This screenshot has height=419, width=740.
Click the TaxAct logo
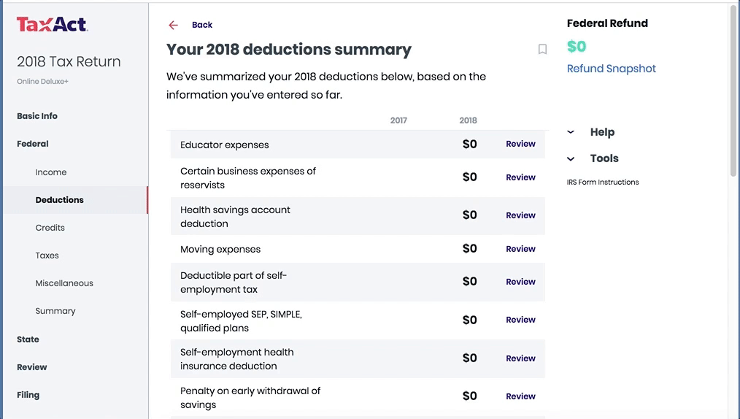[52, 25]
